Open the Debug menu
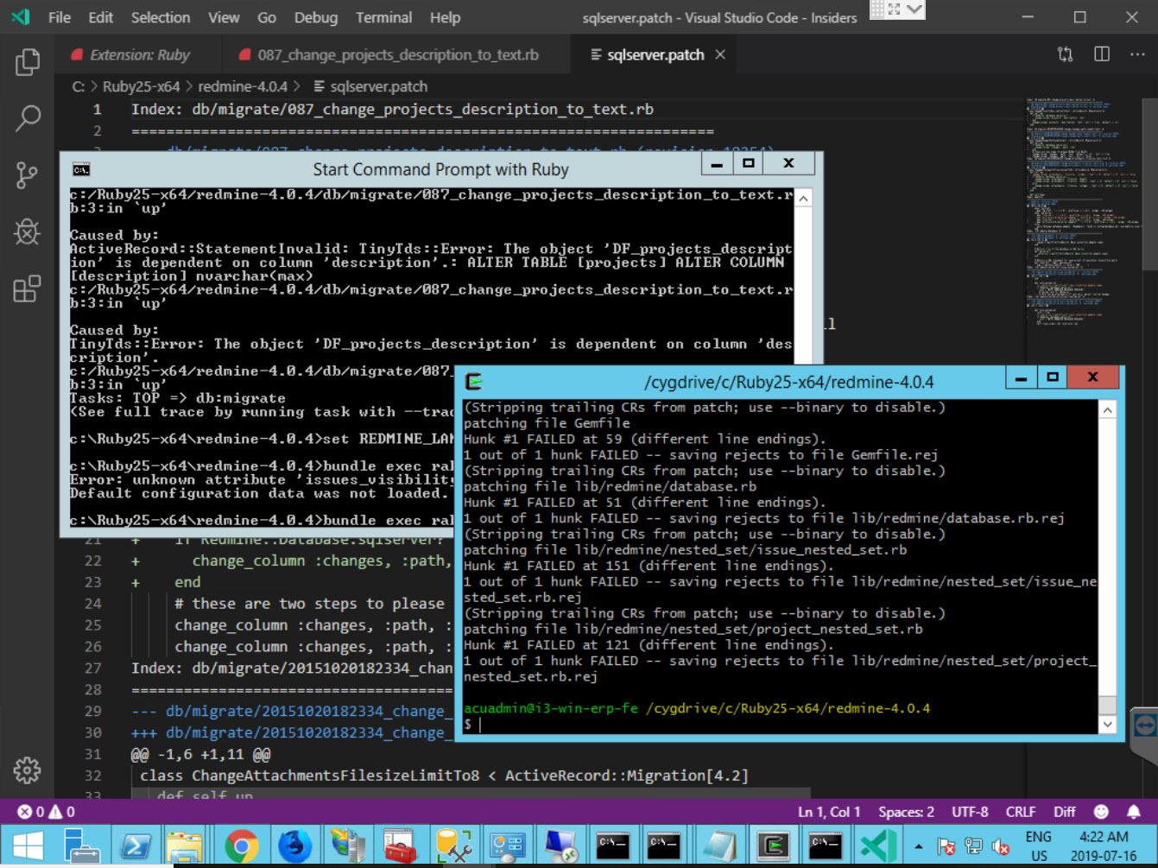The image size is (1158, 868). pyautogui.click(x=316, y=17)
